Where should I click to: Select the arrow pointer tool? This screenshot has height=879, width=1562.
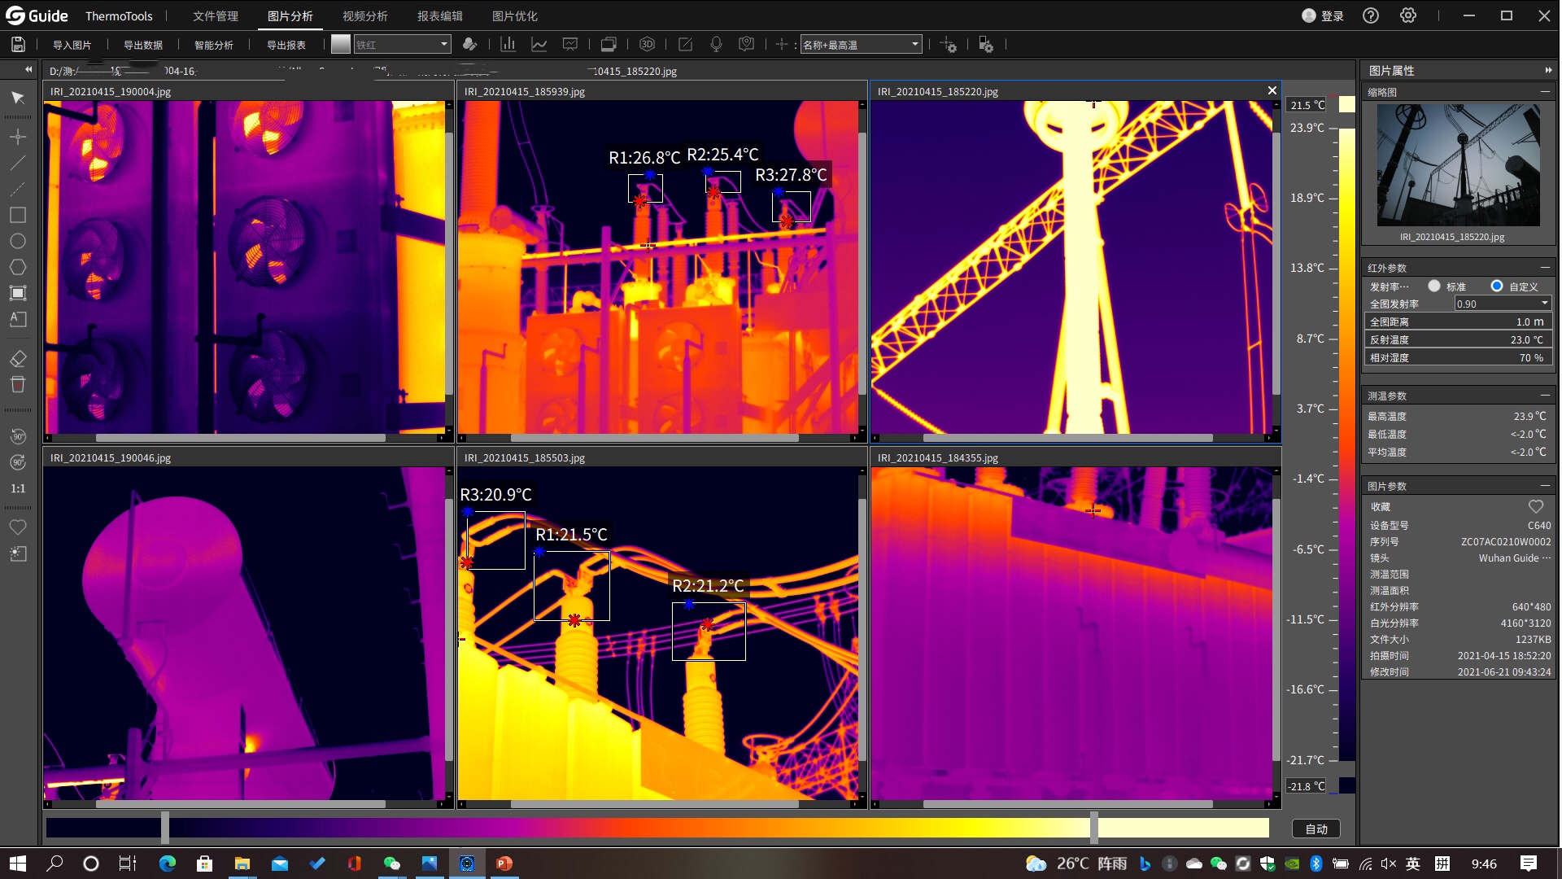tap(18, 98)
